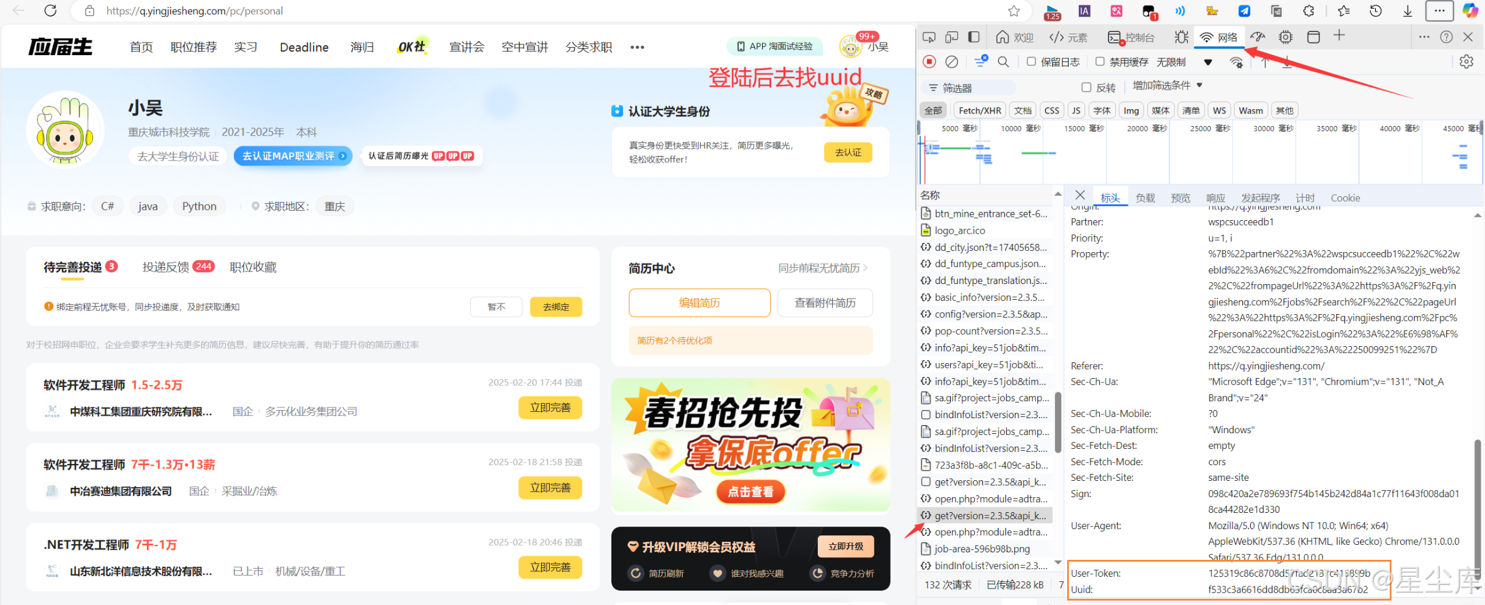Open the 响应 response tab
1485x605 pixels.
pyautogui.click(x=1215, y=197)
